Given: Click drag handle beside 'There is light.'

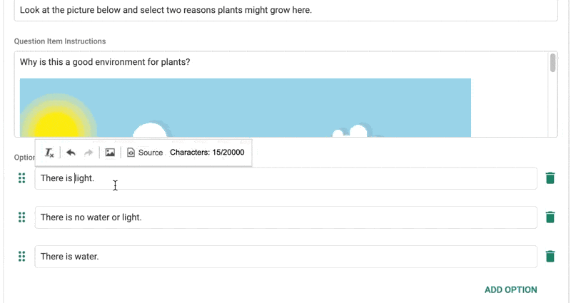Looking at the screenshot, I should pyautogui.click(x=22, y=178).
